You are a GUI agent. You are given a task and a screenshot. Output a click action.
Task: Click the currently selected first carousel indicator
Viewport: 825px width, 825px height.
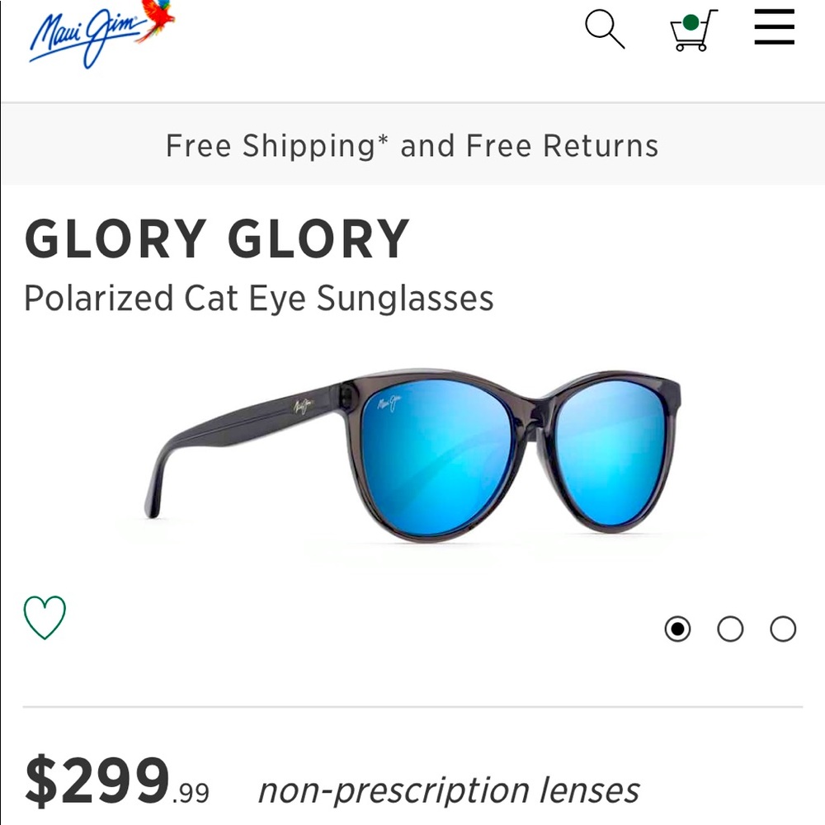pos(678,629)
